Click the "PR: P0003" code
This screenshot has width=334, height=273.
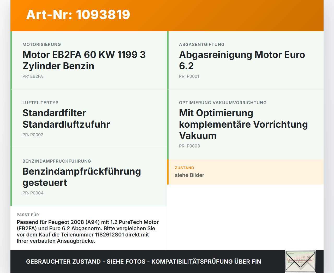pos(189,146)
